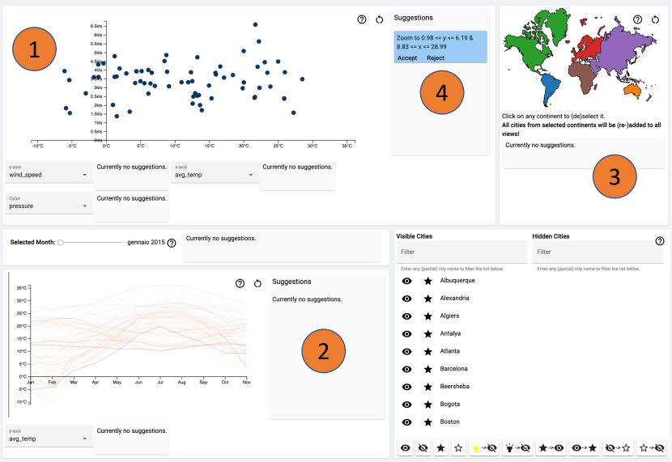Open the scatter plot wind_speed y-axis dropdown
The image size is (672, 462).
(48, 175)
